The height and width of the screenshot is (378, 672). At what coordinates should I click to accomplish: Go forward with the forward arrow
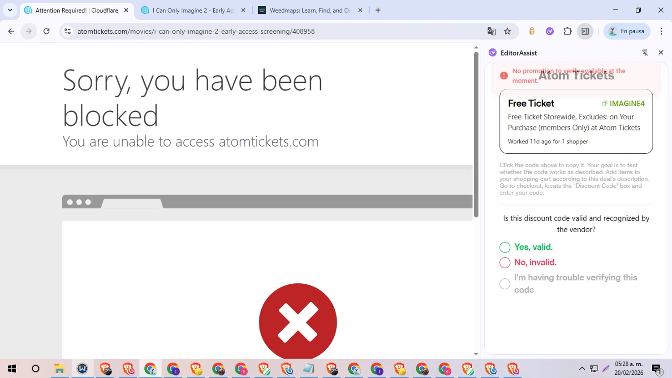(x=29, y=31)
